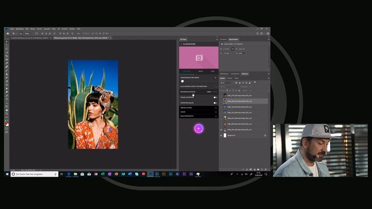Toggle visibility of layer above Hintergrund
Image resolution: width=372 pixels, height=209 pixels.
coord(221,130)
